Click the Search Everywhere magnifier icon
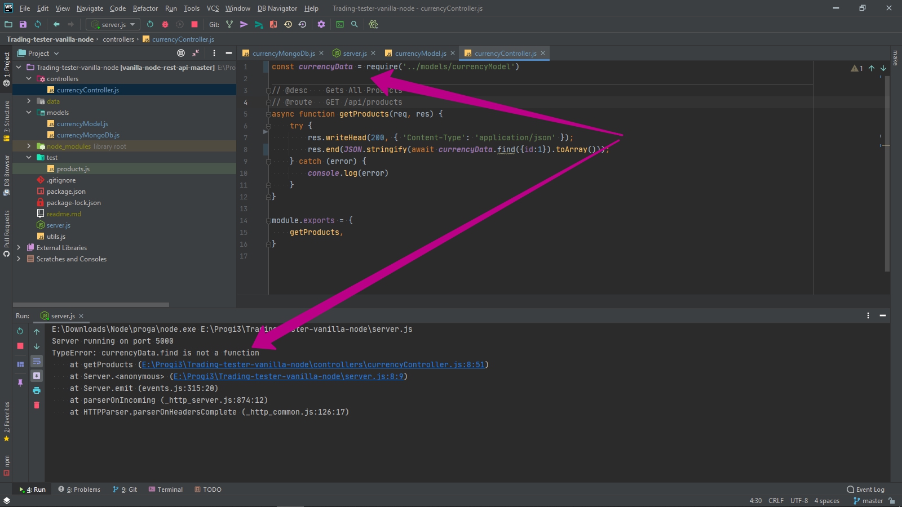 tap(355, 24)
